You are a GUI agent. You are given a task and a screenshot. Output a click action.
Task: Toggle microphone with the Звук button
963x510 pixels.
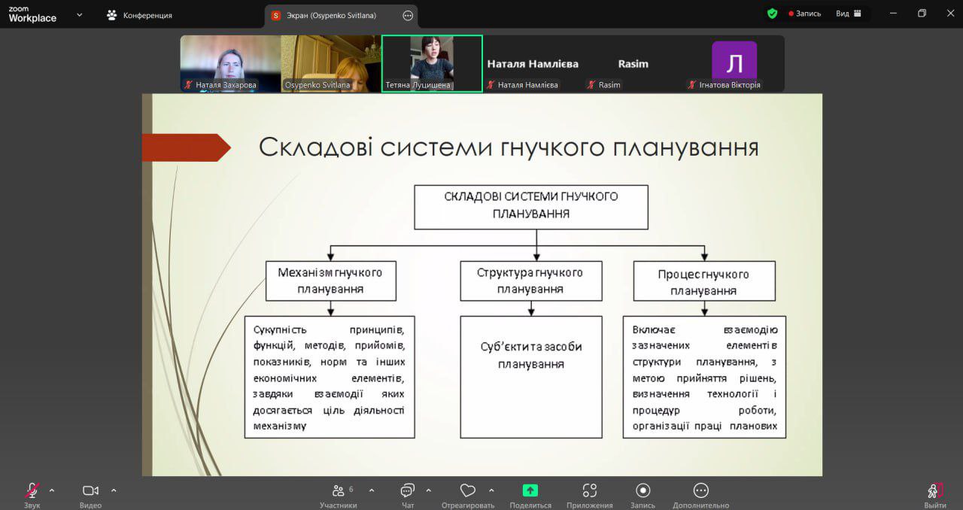tap(32, 492)
